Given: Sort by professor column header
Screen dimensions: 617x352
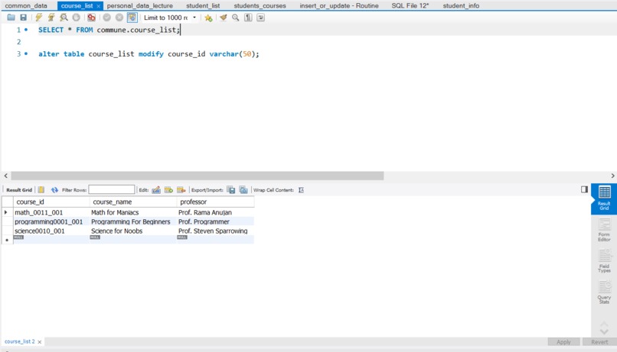Looking at the screenshot, I should point(216,202).
